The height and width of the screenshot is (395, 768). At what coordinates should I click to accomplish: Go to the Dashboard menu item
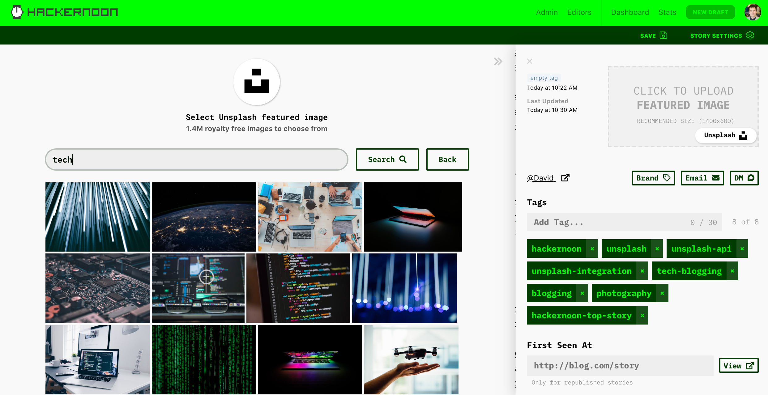tap(630, 12)
